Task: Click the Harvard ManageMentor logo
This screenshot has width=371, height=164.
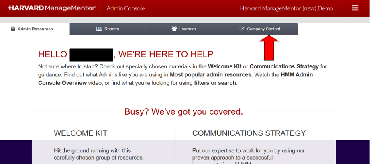Action: click(x=52, y=8)
